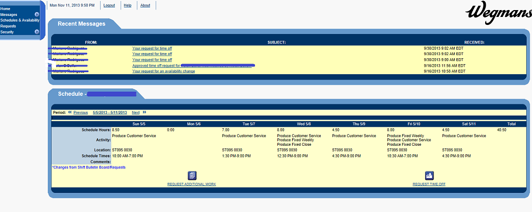Viewport: 532px width, 212px height.
Task: Click the Tue 5/7 column header
Action: click(x=249, y=124)
